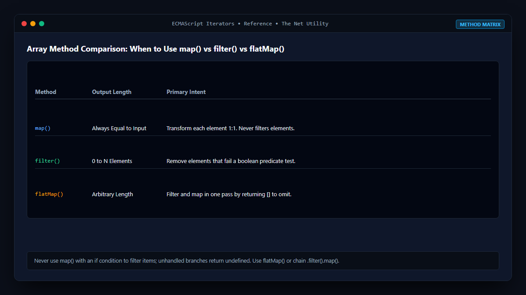Select the filter() method name
The image size is (526, 295).
coord(47,161)
